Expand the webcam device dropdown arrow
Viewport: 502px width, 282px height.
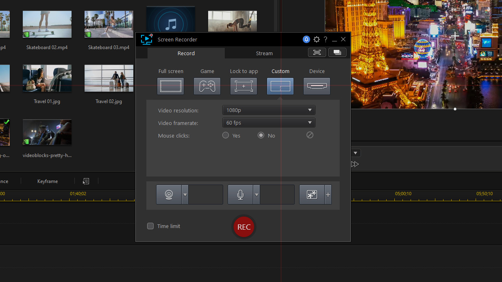coord(185,194)
